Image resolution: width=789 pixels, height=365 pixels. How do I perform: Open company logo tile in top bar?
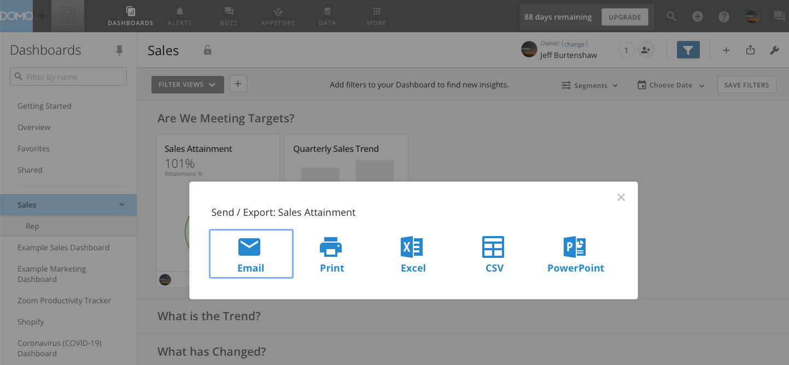(x=68, y=16)
